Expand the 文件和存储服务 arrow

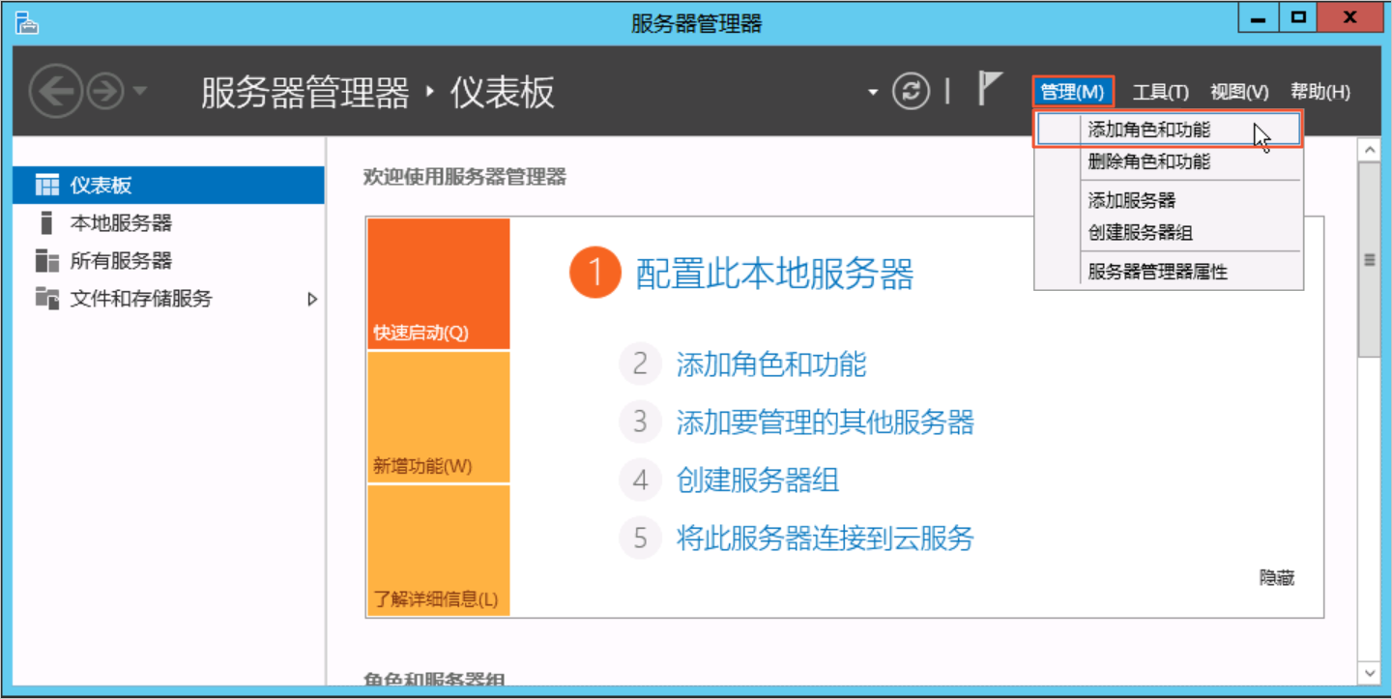312,299
